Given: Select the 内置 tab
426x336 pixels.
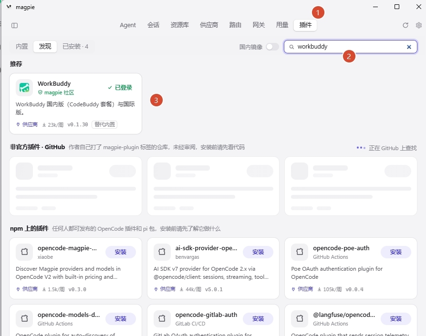Looking at the screenshot, I should coord(22,46).
